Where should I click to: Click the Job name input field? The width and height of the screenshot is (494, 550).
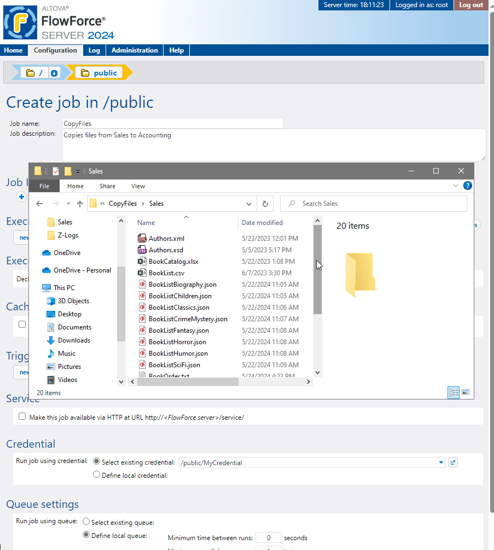coord(172,124)
